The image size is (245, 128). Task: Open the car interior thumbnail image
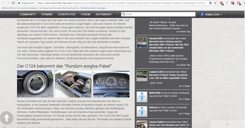tap(73, 84)
